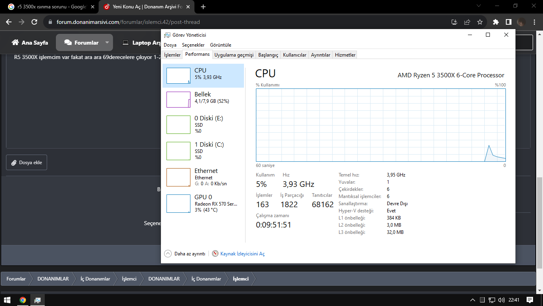Switch to the Başlangıç tab
The image size is (543, 306).
point(268,55)
